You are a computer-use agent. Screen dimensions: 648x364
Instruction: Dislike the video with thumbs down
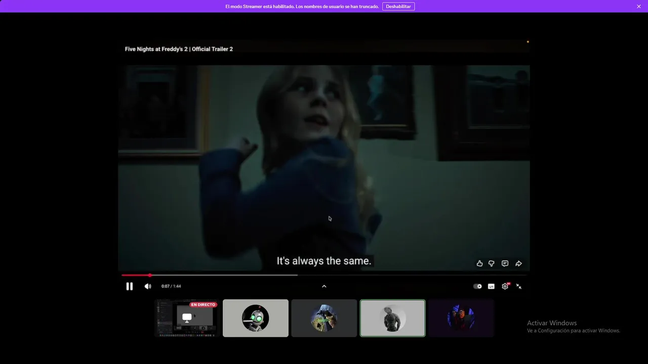tap(491, 263)
